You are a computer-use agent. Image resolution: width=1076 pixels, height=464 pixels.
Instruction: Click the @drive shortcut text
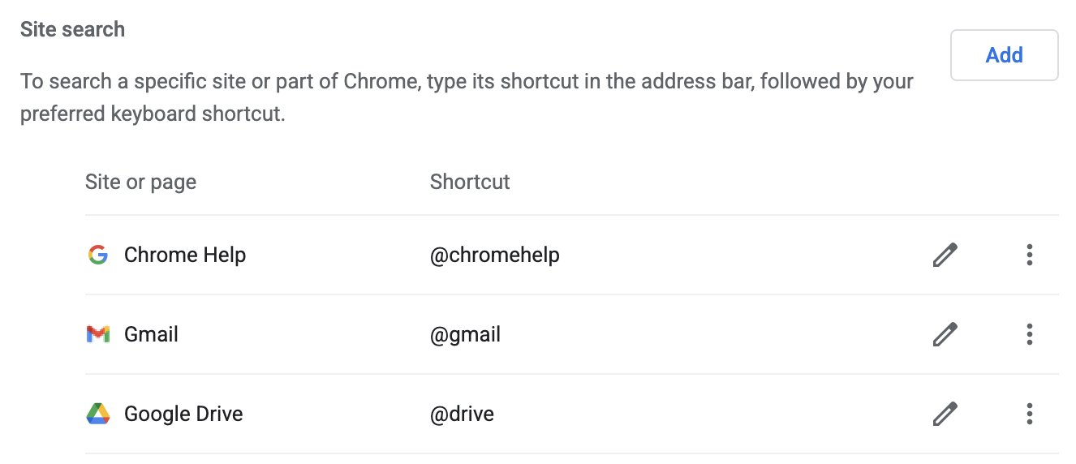(x=462, y=414)
